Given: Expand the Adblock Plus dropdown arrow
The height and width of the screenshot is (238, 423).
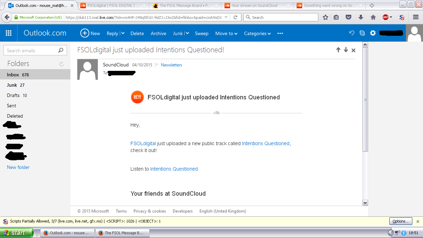Looking at the screenshot, I should (391, 17).
